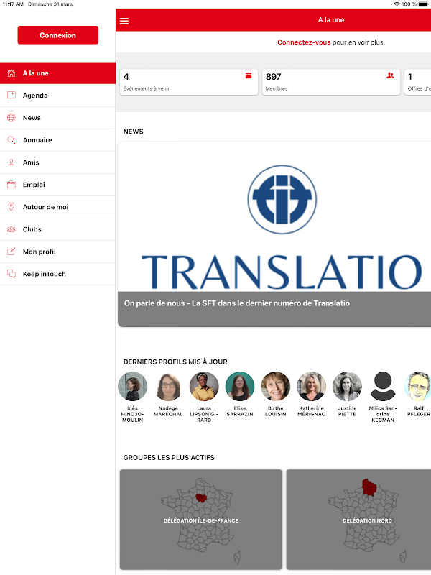Click the Clubs group icon
Viewport: 431px width, 575px height.
pyautogui.click(x=11, y=229)
